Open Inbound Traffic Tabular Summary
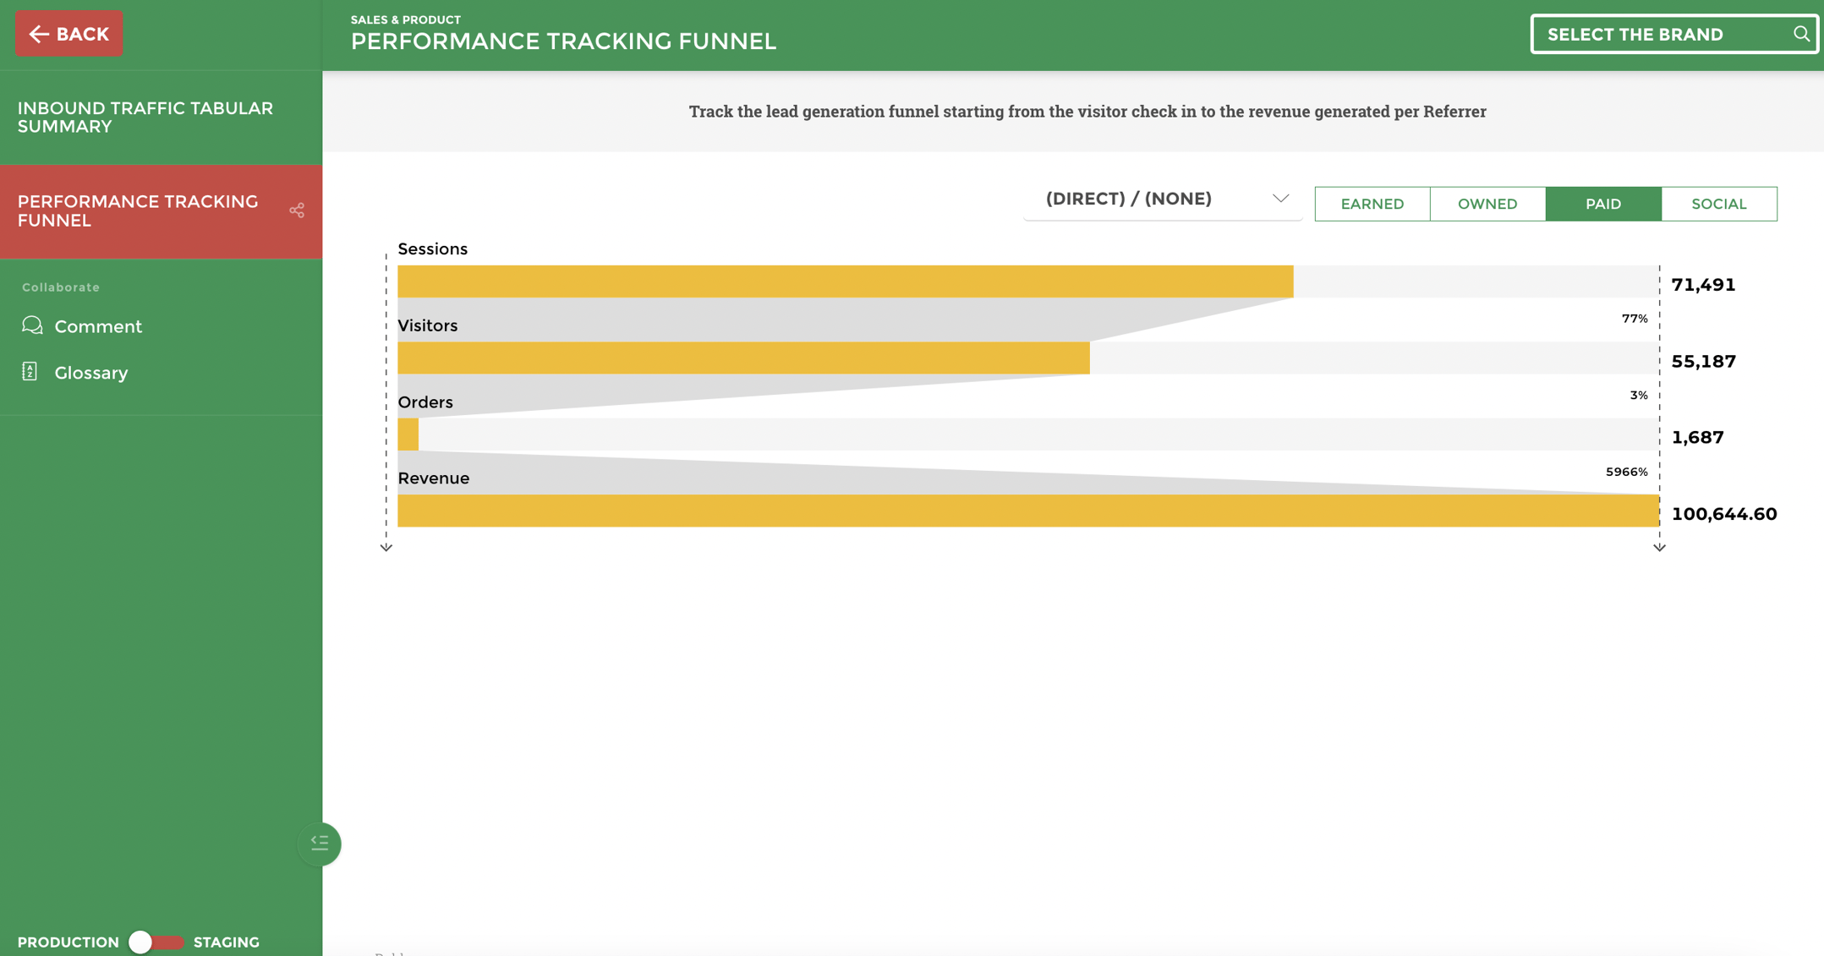This screenshot has height=956, width=1824. tap(145, 117)
